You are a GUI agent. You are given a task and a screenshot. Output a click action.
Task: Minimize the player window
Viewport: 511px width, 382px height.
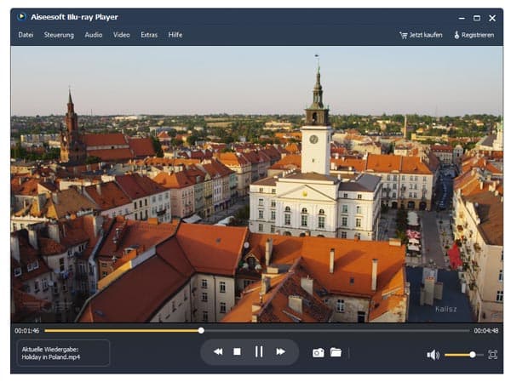pyautogui.click(x=462, y=18)
